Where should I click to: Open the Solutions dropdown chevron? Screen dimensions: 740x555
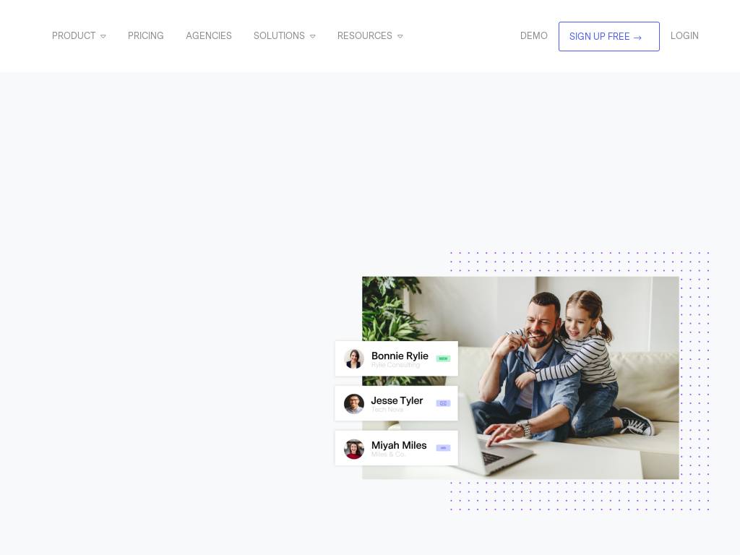click(x=312, y=36)
